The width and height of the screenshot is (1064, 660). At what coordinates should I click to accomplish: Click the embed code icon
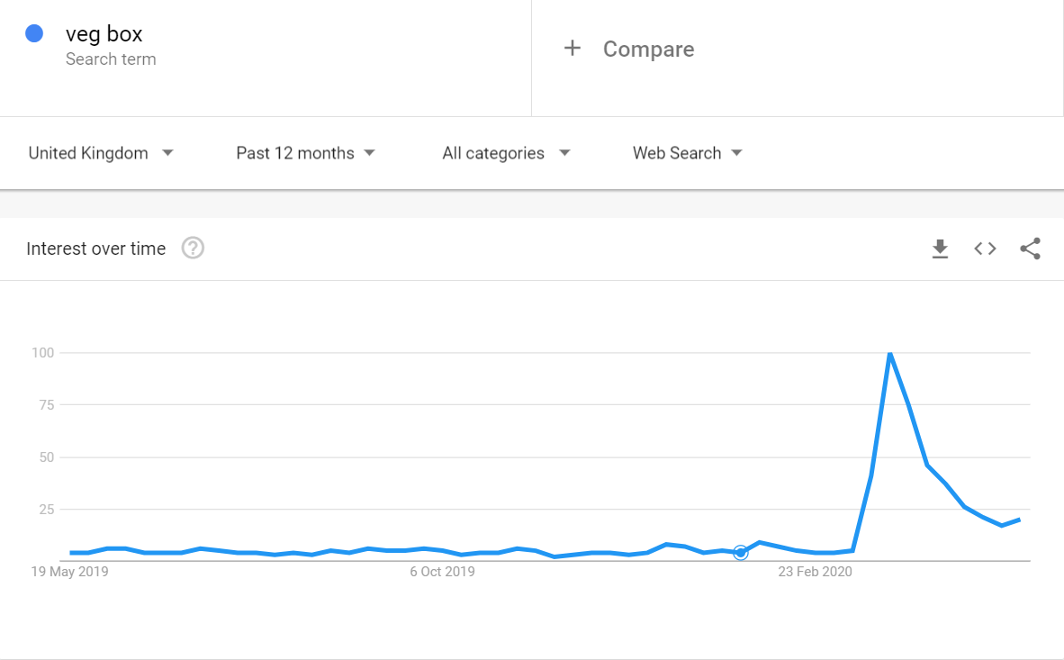tap(985, 249)
